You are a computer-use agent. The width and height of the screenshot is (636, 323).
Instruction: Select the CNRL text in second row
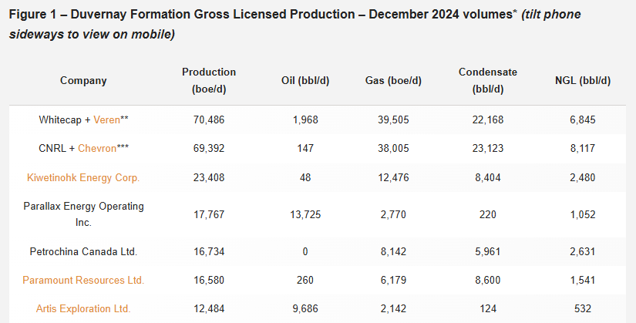tap(52, 148)
